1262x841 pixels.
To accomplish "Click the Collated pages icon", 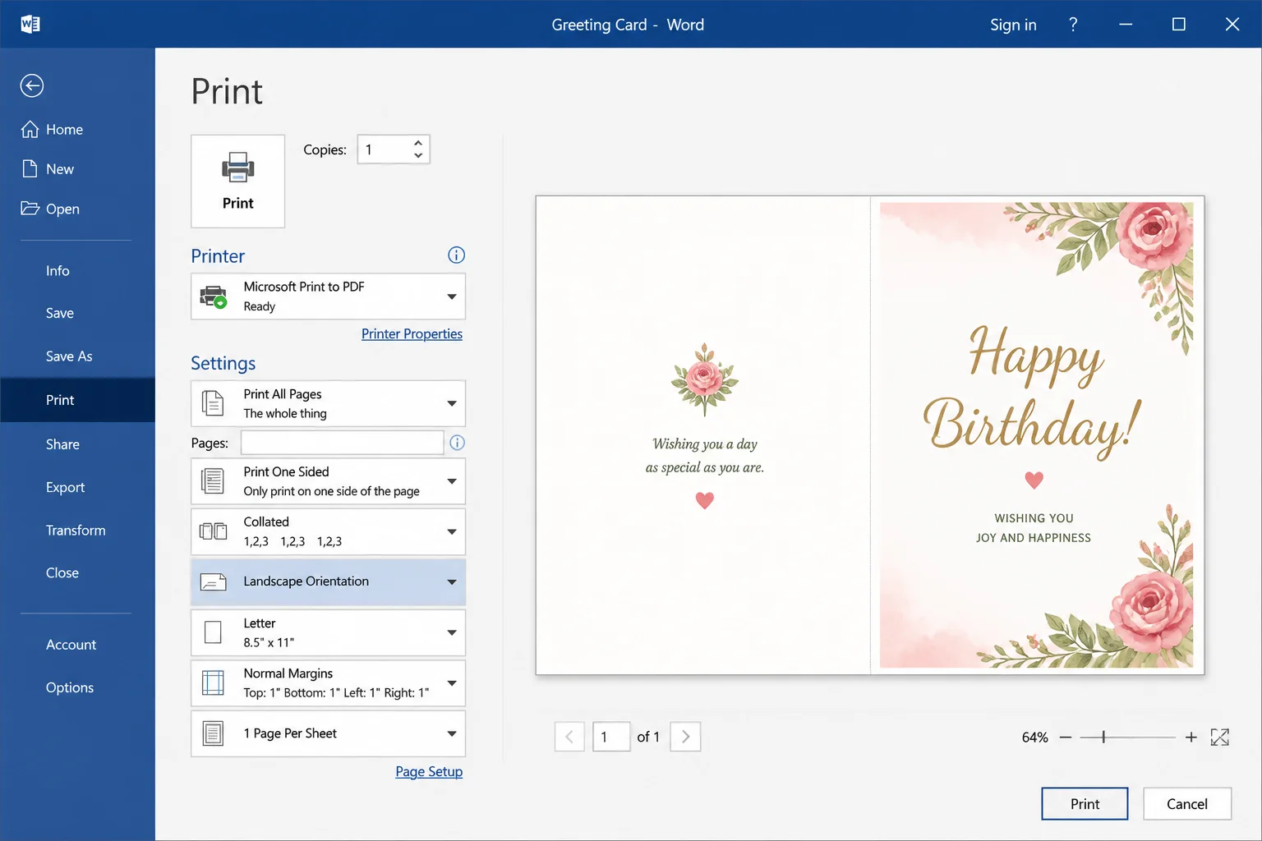I will [214, 531].
